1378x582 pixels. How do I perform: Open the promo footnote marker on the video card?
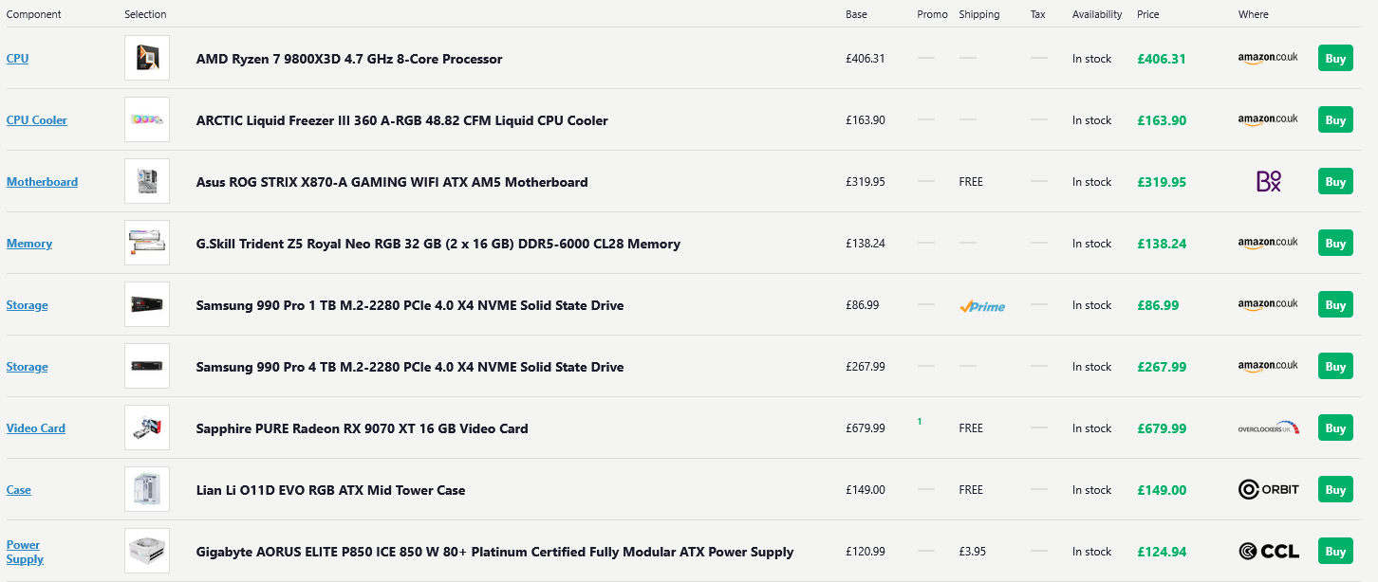(920, 421)
